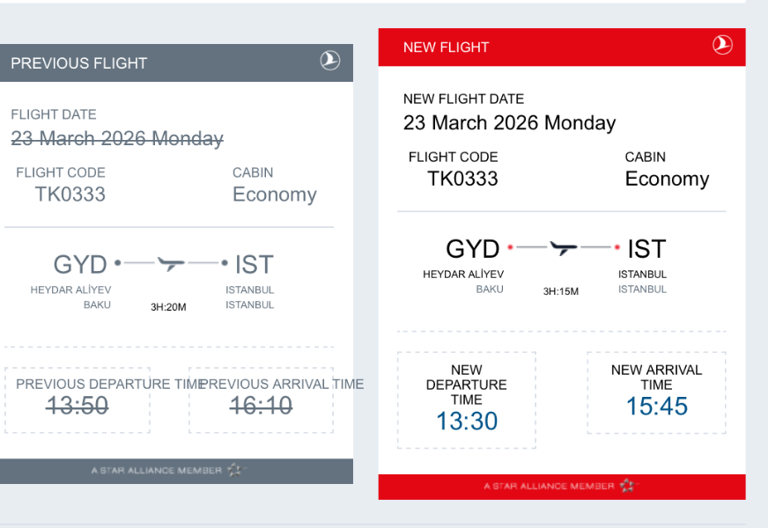The height and width of the screenshot is (528, 768).
Task: Click the gray airplane icon between GYD and IST
Action: pyautogui.click(x=171, y=263)
